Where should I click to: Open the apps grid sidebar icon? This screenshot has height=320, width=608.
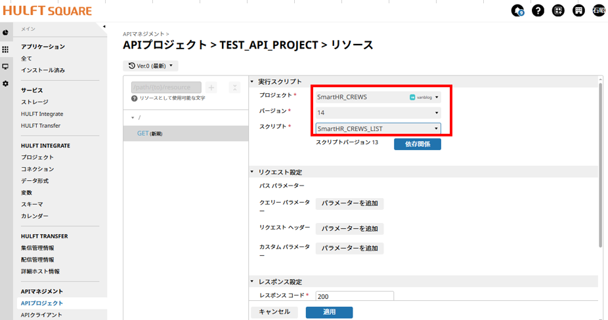click(5, 50)
